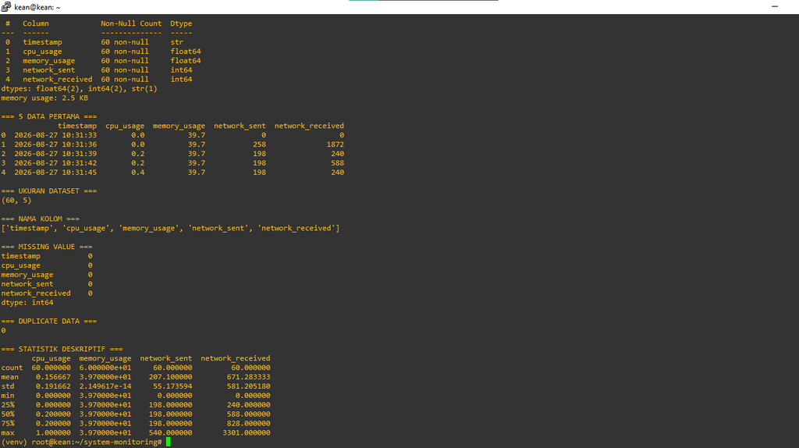Click the '25%' row label in statistics
Image resolution: width=799 pixels, height=448 pixels.
tap(8, 404)
